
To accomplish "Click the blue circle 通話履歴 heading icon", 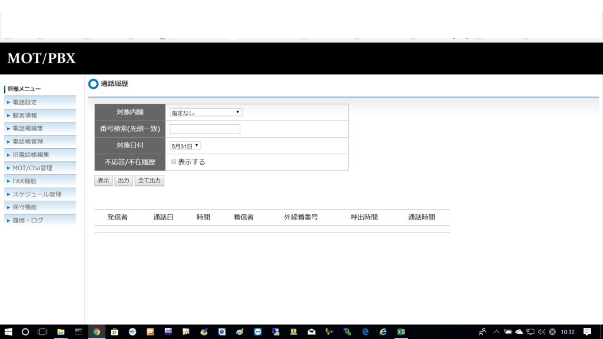I will coord(93,84).
